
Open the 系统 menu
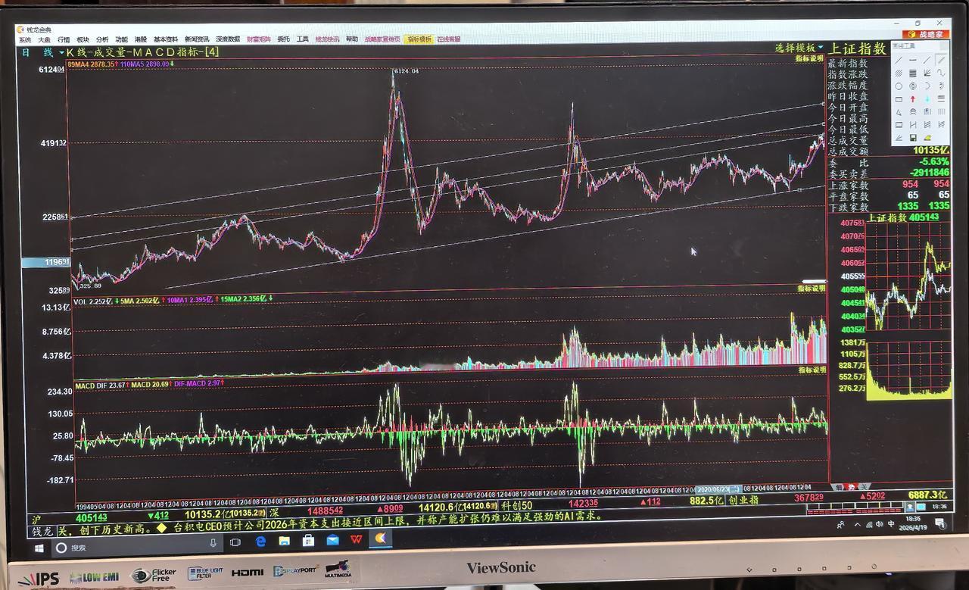click(26, 39)
